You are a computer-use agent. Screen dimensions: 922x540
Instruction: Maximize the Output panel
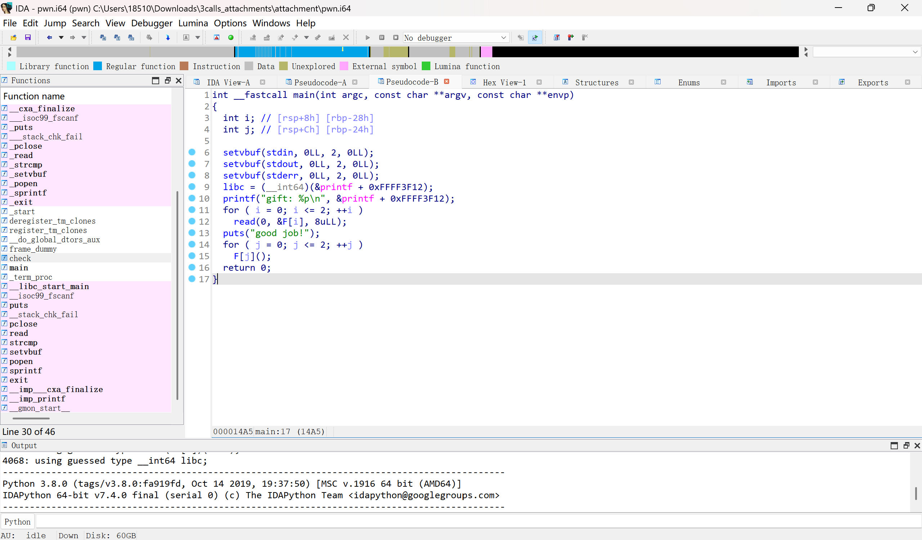[x=894, y=445]
